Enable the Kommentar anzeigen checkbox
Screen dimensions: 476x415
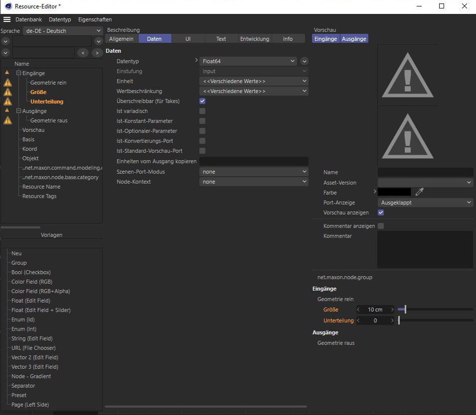pos(381,226)
